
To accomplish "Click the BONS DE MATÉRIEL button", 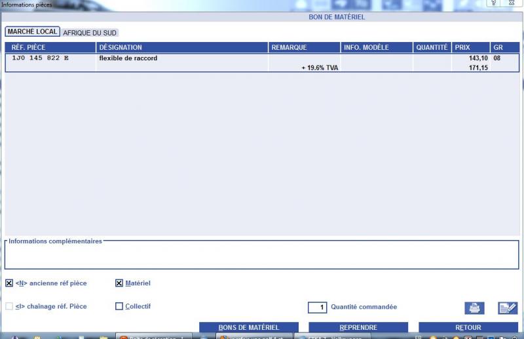I will pyautogui.click(x=249, y=327).
